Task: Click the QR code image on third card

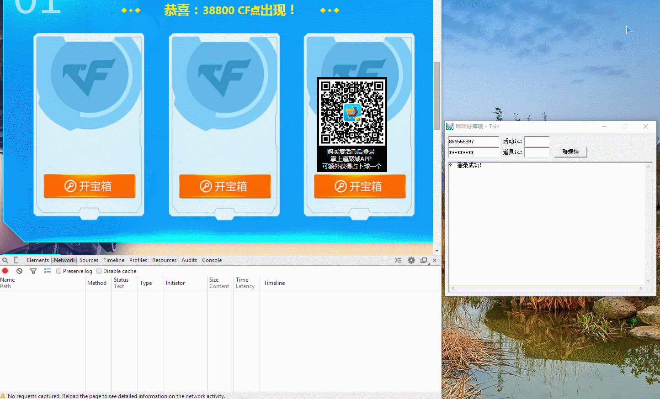Action: point(352,113)
